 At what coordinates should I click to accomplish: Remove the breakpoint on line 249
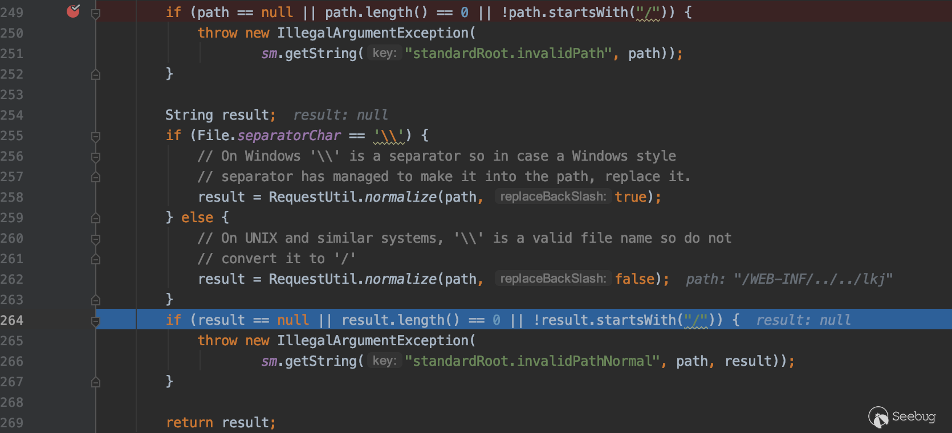[74, 11]
